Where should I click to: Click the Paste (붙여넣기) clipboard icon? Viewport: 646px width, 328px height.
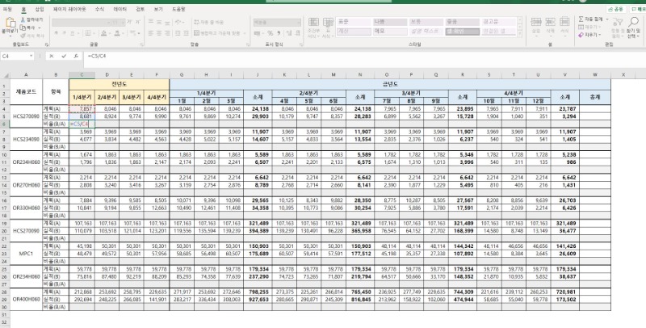[x=9, y=23]
